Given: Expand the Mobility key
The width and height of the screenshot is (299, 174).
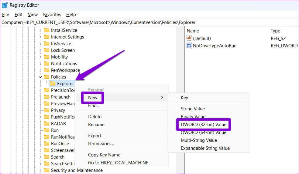Looking at the screenshot, I should click(40, 57).
